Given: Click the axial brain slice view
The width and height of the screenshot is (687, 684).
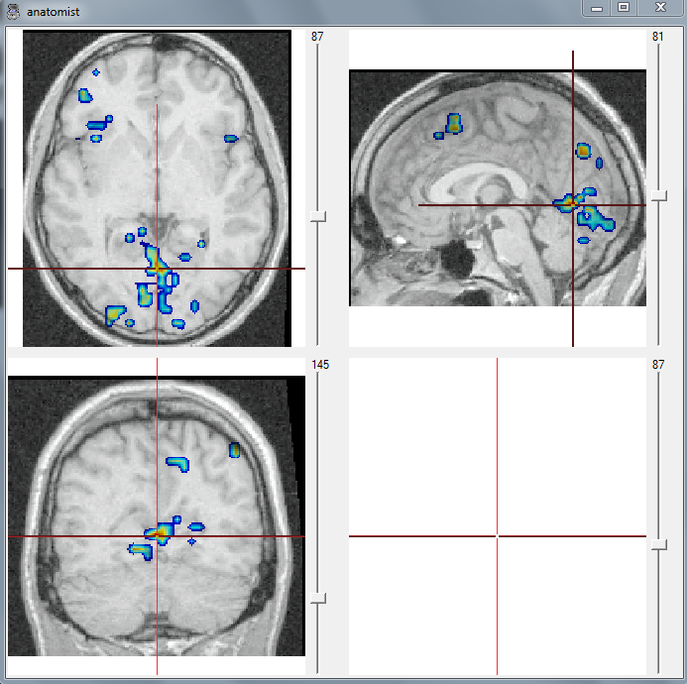Looking at the screenshot, I should point(157,188).
